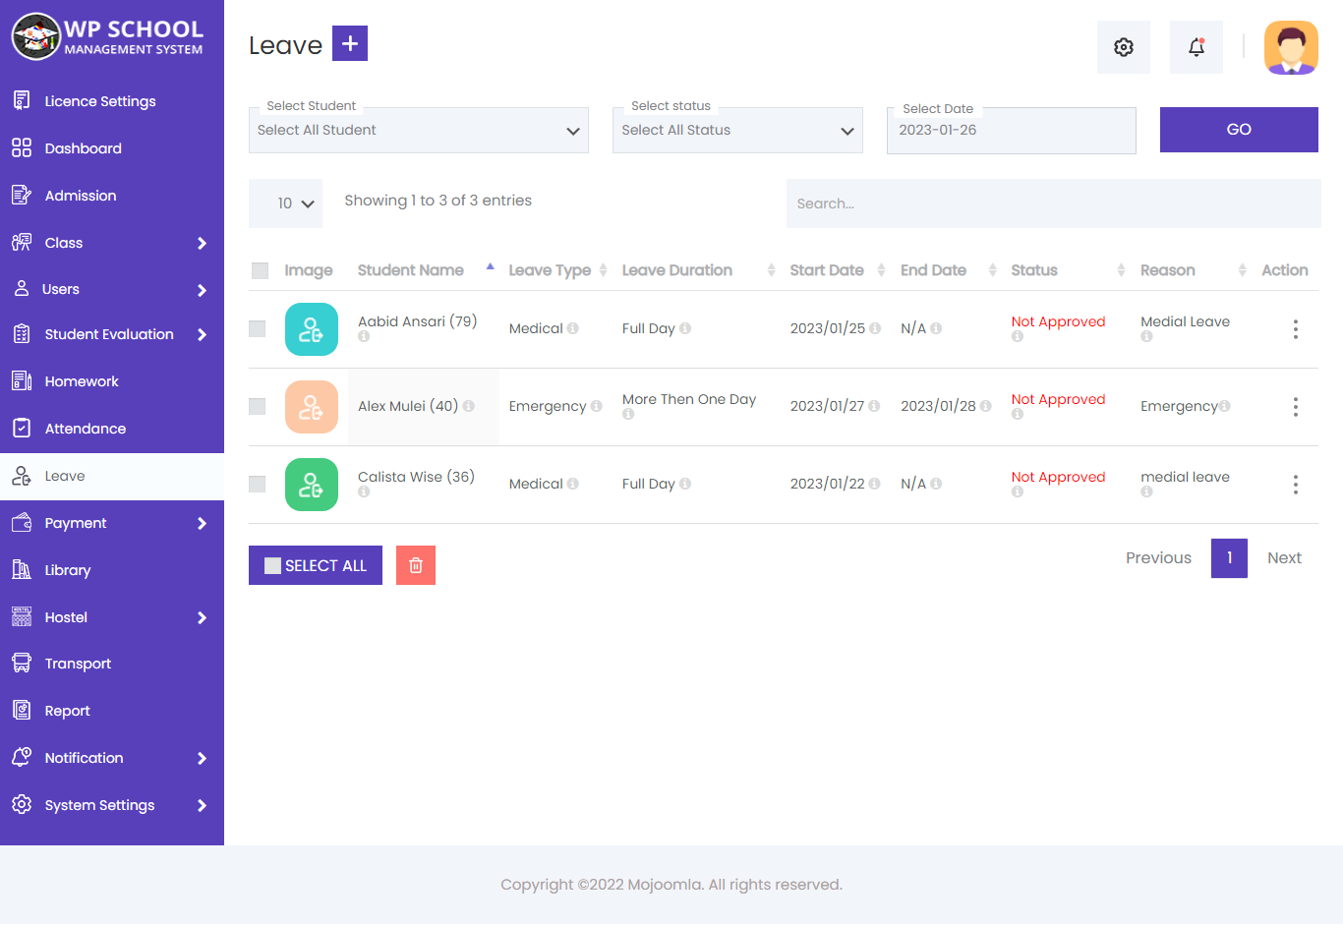This screenshot has height=925, width=1343.
Task: Click the Transport bus icon
Action: click(x=22, y=664)
